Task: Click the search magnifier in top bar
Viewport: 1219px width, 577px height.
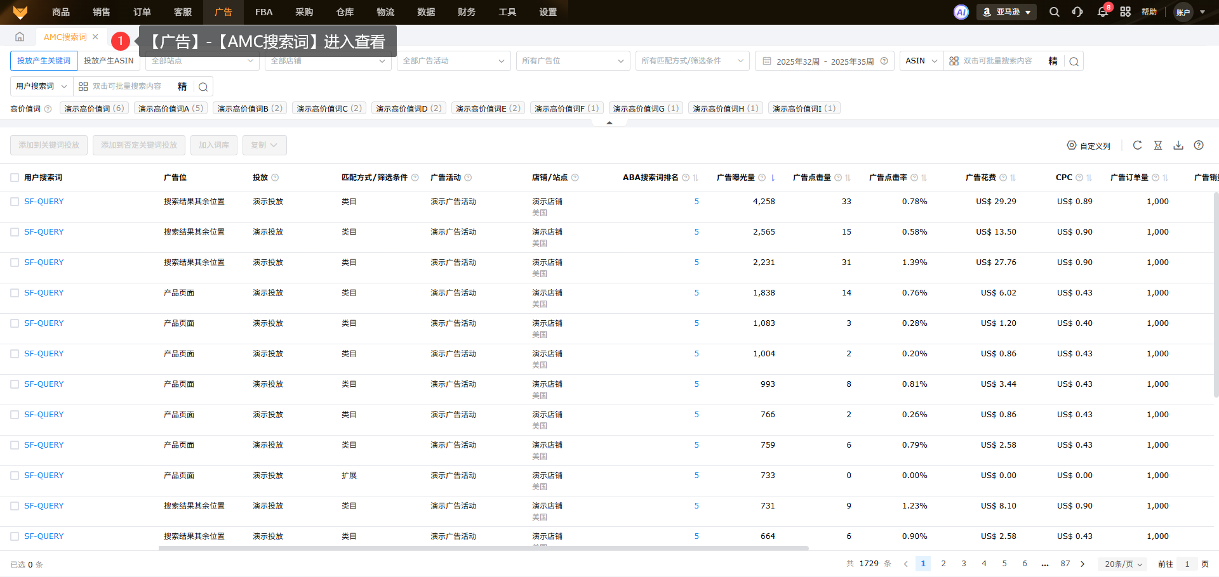Action: pyautogui.click(x=1054, y=12)
